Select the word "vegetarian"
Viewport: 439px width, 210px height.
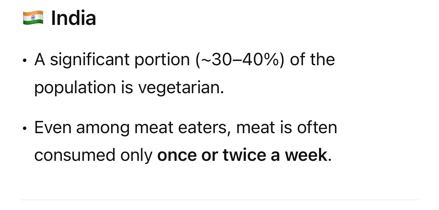(x=181, y=87)
